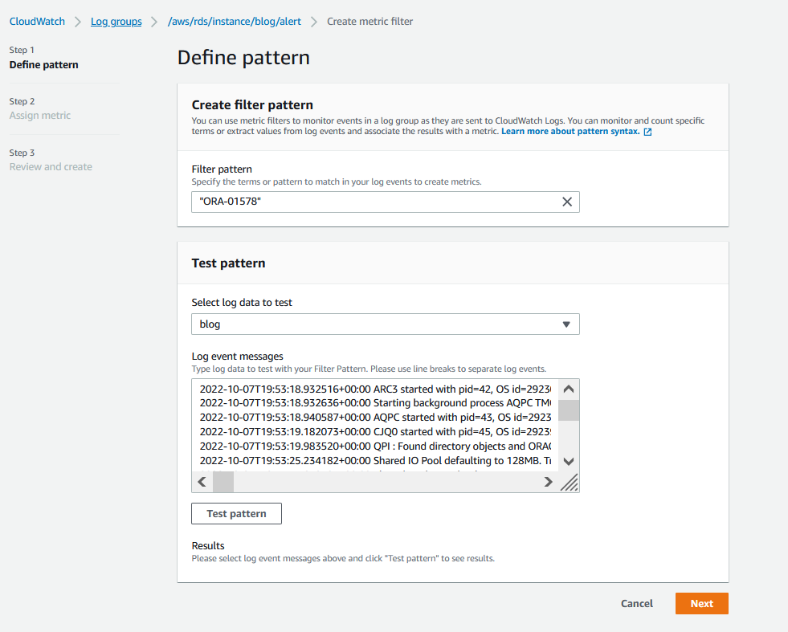Clear the filter pattern with X icon
Image resolution: width=788 pixels, height=632 pixels.
pos(566,202)
